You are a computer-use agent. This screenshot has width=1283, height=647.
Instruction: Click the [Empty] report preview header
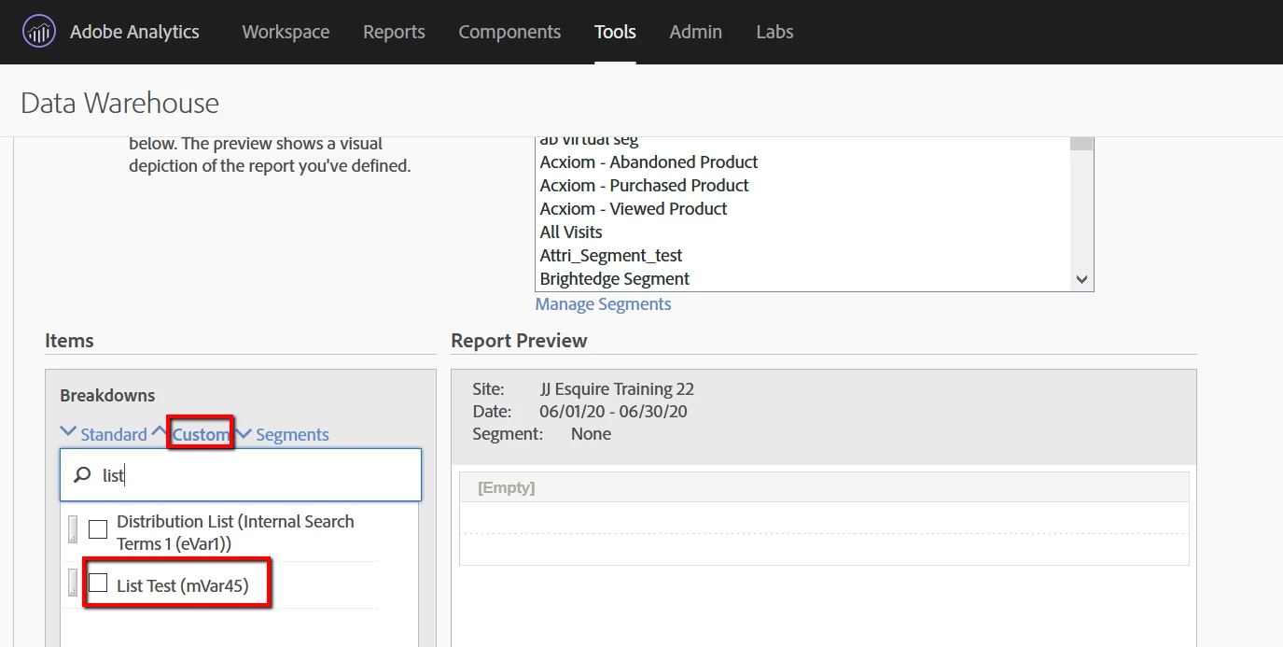click(x=506, y=488)
